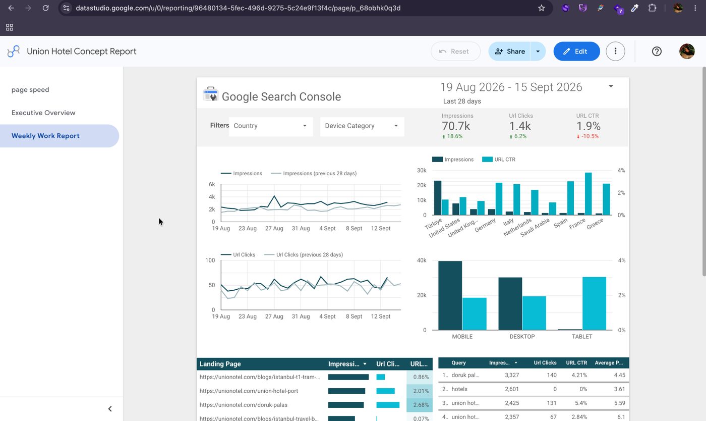Image resolution: width=706 pixels, height=421 pixels.
Task: Click the Türkiye impressions bar
Action: tap(437, 198)
